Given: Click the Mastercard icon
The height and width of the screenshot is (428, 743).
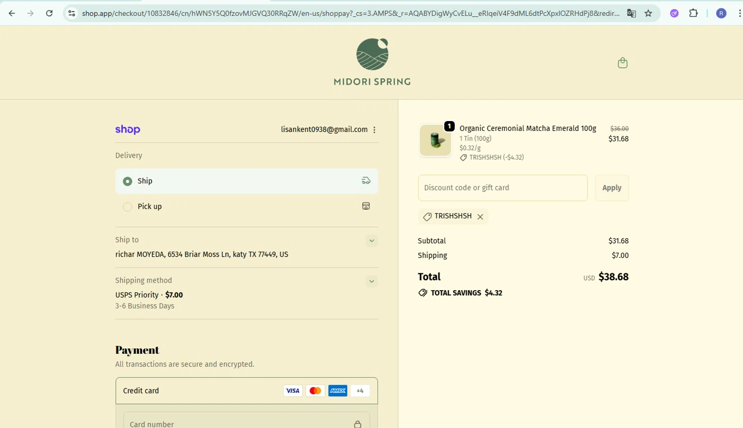Looking at the screenshot, I should [x=315, y=390].
